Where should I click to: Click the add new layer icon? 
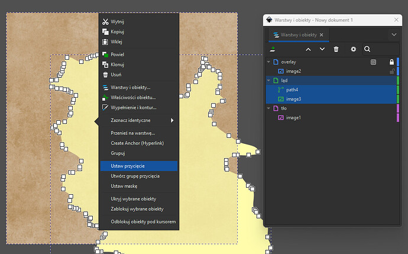(x=273, y=49)
